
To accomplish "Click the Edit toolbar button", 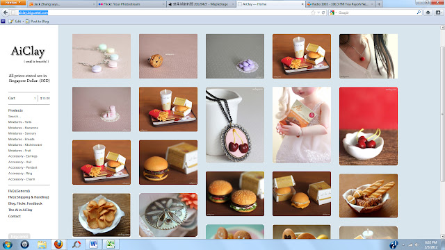I will [x=15, y=22].
